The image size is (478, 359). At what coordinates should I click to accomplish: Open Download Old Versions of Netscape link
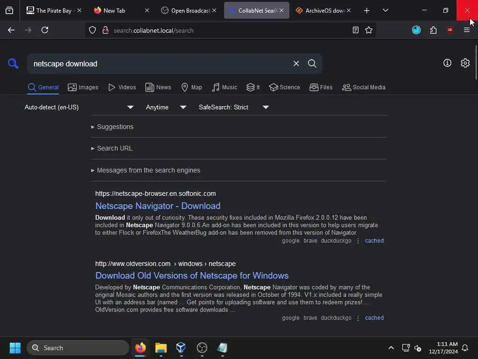point(192,275)
